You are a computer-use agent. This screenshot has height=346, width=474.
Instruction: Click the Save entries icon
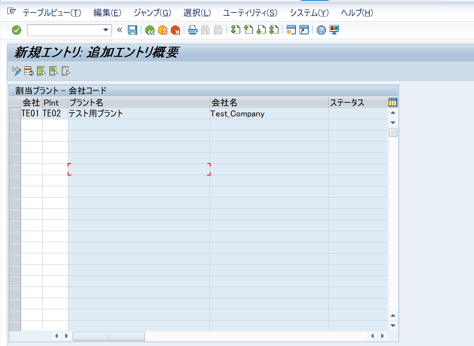click(x=132, y=30)
